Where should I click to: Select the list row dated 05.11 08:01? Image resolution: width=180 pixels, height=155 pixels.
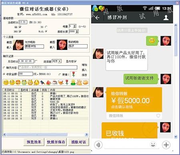(46, 94)
